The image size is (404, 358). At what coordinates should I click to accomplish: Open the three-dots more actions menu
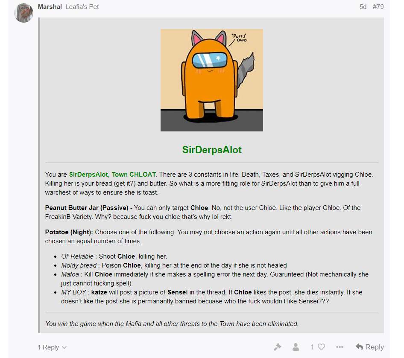click(x=340, y=347)
